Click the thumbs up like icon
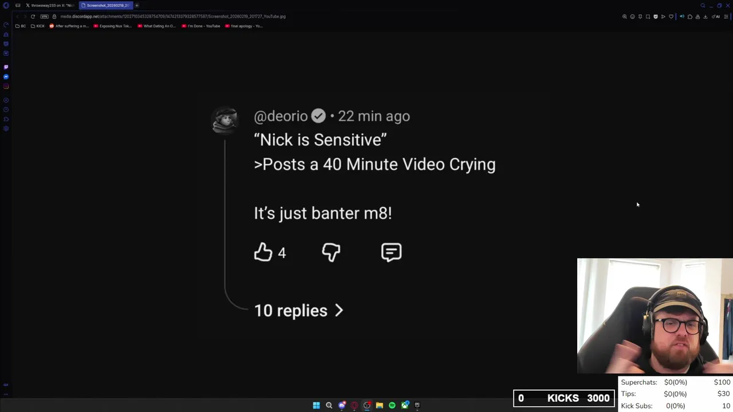733x412 pixels. 263,252
